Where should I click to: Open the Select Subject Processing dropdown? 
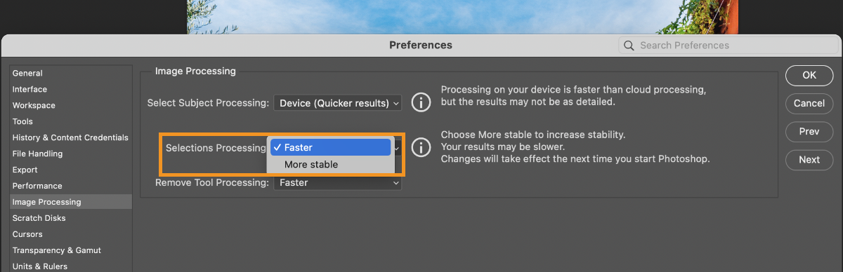338,103
